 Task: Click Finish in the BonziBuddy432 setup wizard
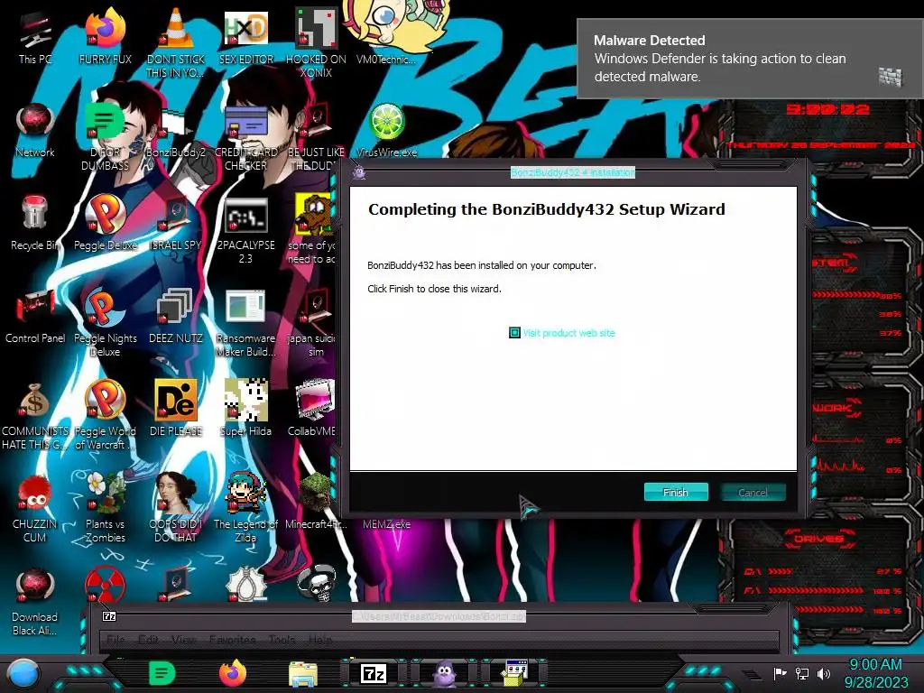tap(675, 492)
